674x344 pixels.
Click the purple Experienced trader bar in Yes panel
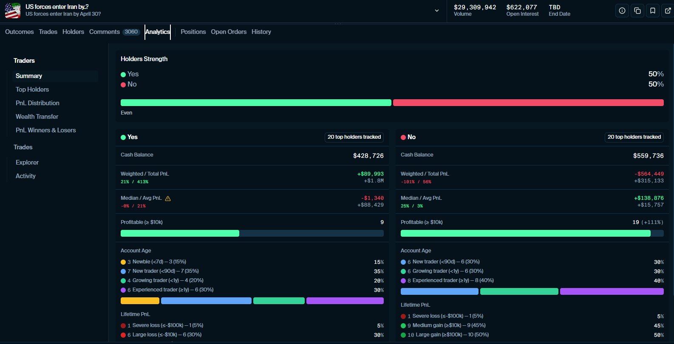point(345,301)
